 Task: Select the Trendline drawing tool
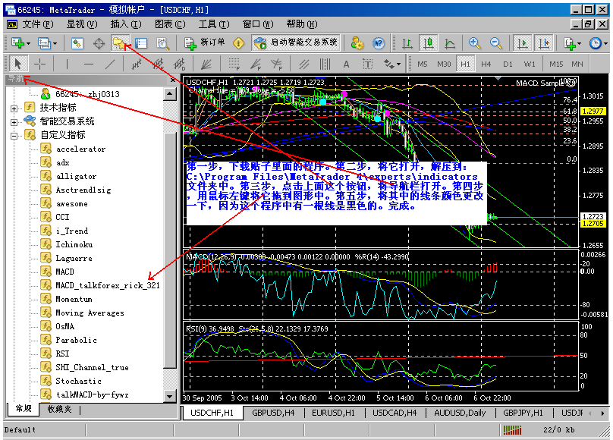click(110, 64)
